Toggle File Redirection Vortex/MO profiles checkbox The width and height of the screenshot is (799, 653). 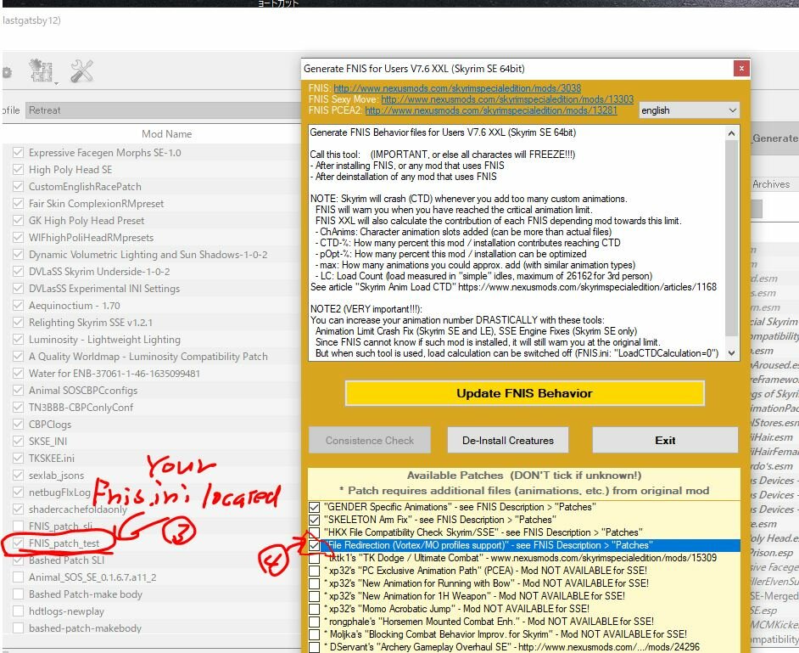[x=315, y=545]
